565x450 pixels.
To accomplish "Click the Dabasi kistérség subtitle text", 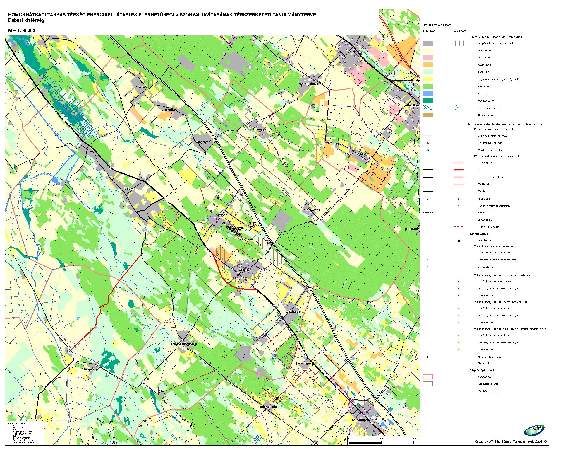I will (x=26, y=20).
